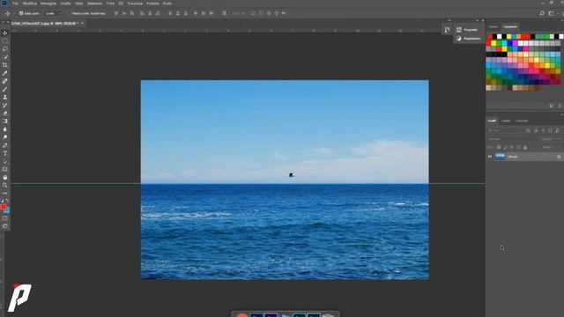Image resolution: width=564 pixels, height=317 pixels.
Task: Select the Gradient tool
Action: pos(4,122)
